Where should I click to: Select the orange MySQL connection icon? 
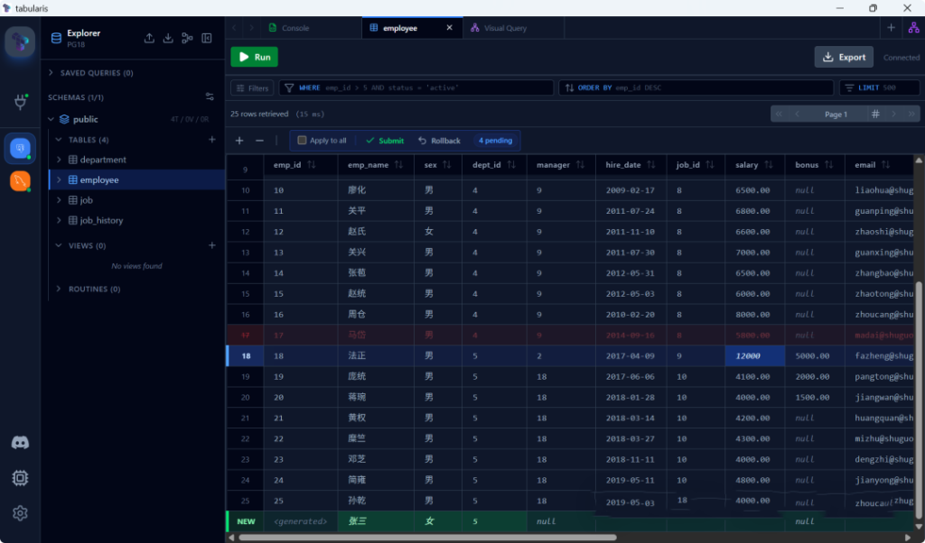point(20,181)
